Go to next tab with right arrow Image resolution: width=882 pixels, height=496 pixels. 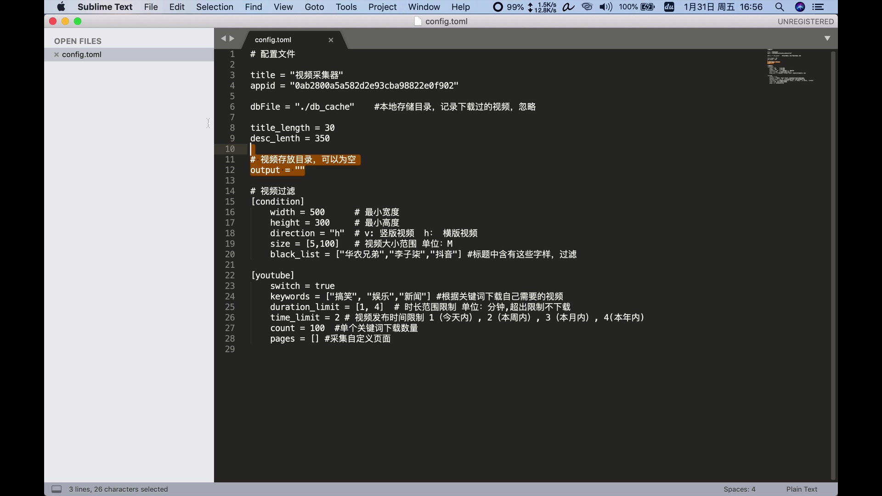point(232,39)
